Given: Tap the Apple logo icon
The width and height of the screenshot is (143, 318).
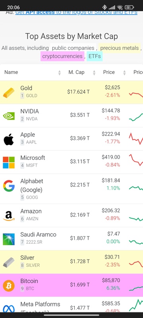Looking at the screenshot, I should (x=9, y=140).
